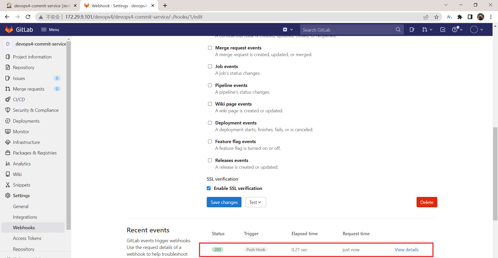
Task: Click the Packages & Registries icon
Action: [x=8, y=153]
